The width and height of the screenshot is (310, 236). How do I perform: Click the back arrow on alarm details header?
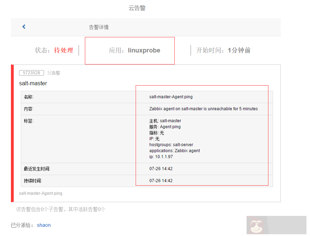pos(24,26)
